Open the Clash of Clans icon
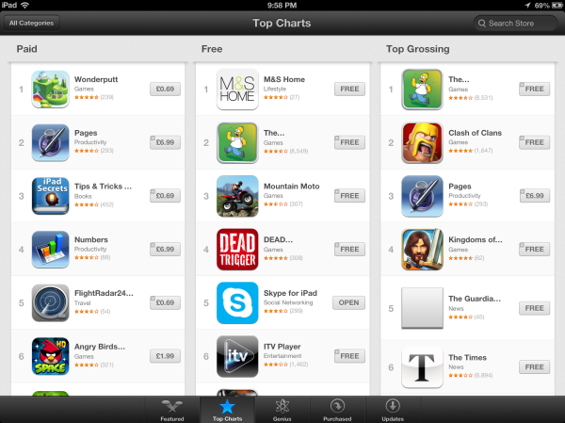The image size is (565, 423). pyautogui.click(x=422, y=143)
